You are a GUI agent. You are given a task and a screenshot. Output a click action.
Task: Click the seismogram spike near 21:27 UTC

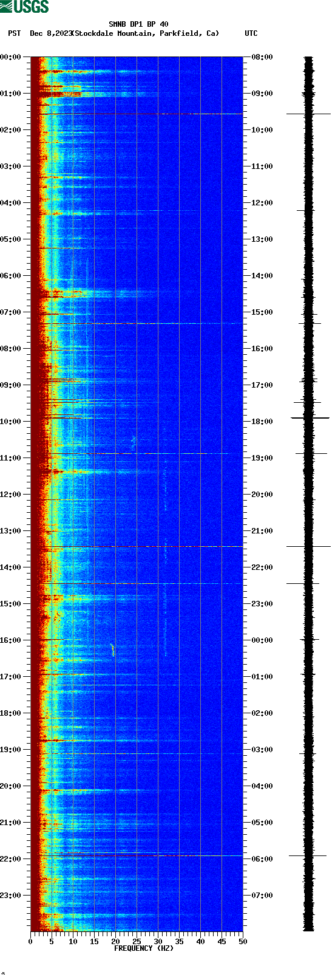308,547
